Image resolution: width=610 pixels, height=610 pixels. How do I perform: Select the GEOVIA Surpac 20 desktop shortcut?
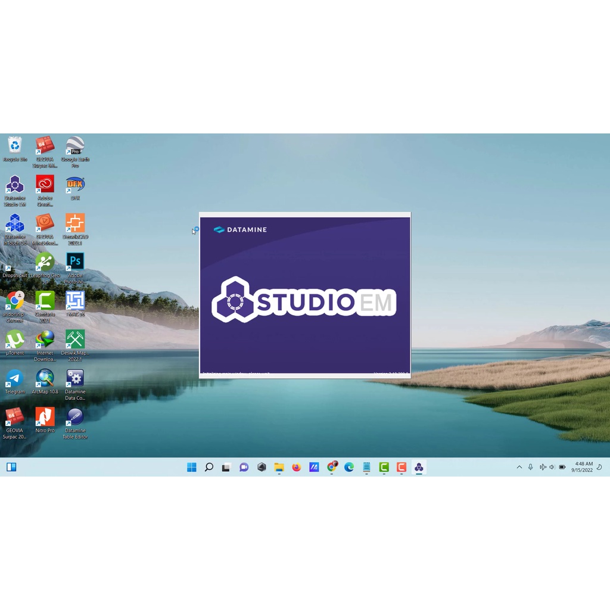point(15,423)
